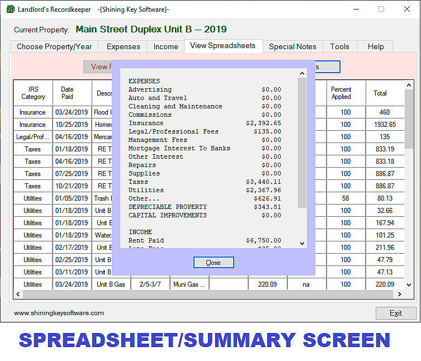Click the Landlord's Recordkeeper house app icon
Screen dimensions: 421x361
point(10,9)
